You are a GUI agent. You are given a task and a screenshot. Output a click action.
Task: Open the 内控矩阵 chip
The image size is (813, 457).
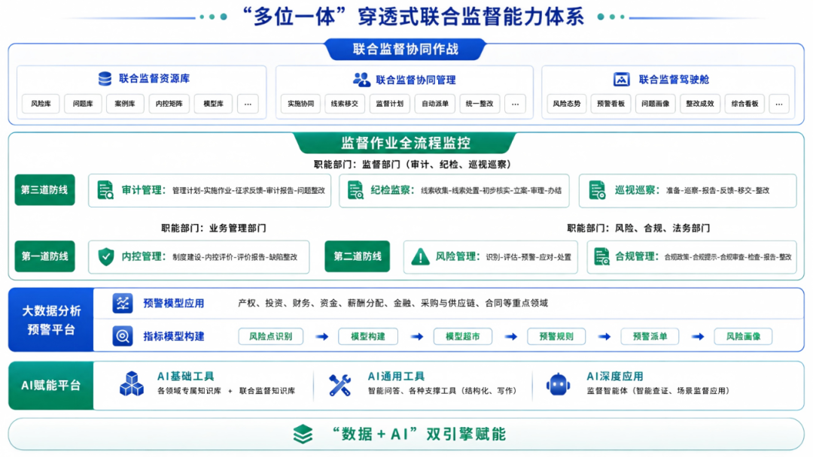169,104
